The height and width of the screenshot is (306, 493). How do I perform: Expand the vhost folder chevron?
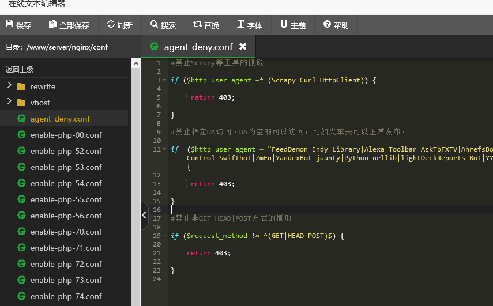tap(9, 101)
